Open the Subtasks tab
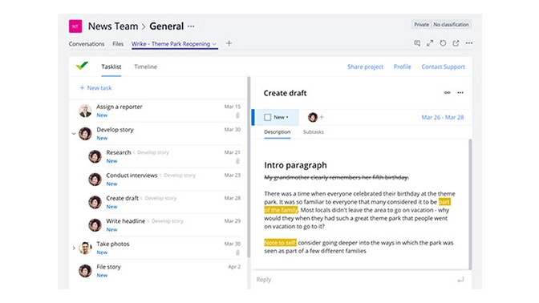539x303 pixels. (x=314, y=132)
